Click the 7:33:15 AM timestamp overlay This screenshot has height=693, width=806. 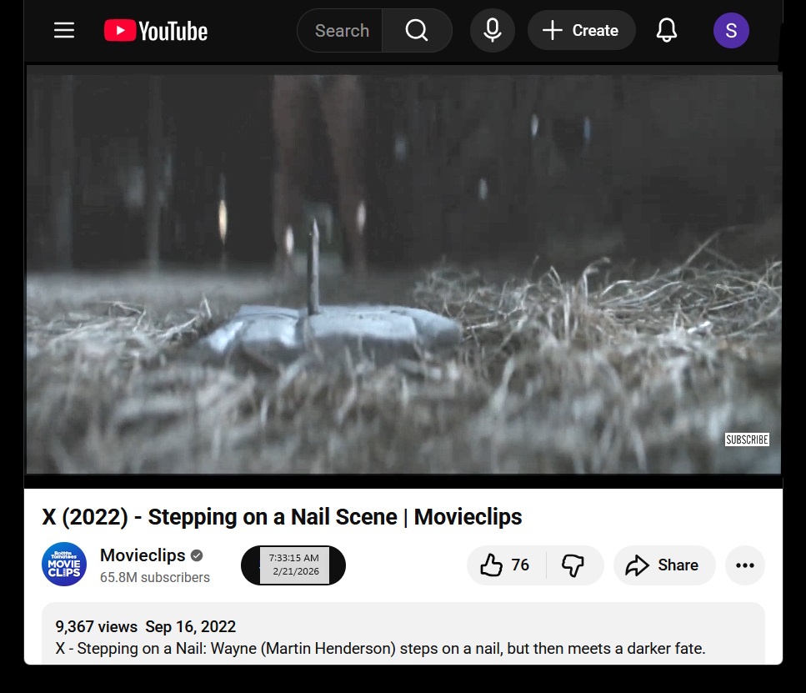(293, 558)
